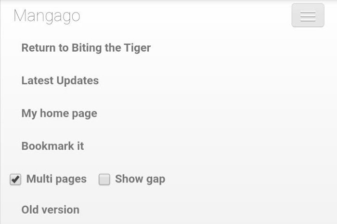Go to the Mangago homepage via the brand name
The image size is (337, 224).
(x=47, y=16)
